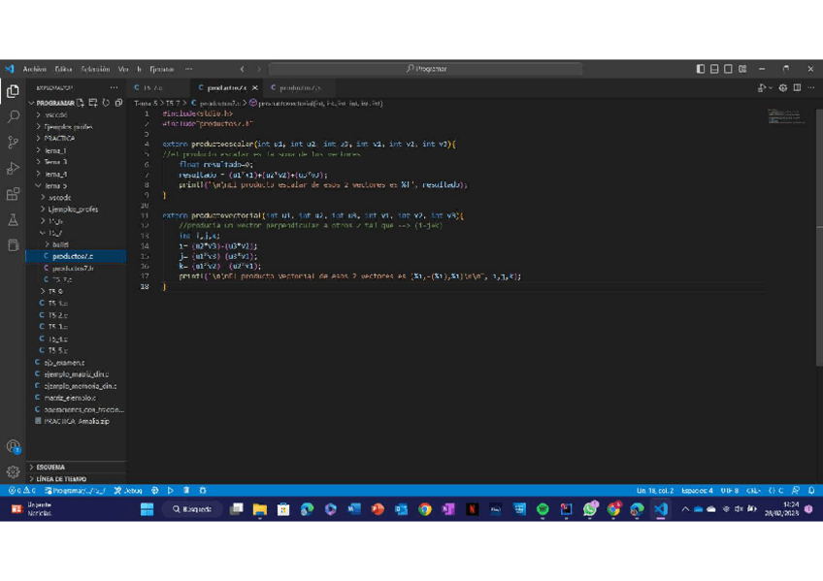Image resolution: width=823 pixels, height=581 pixels.
Task: Open the Search view in activity bar
Action: click(14, 116)
